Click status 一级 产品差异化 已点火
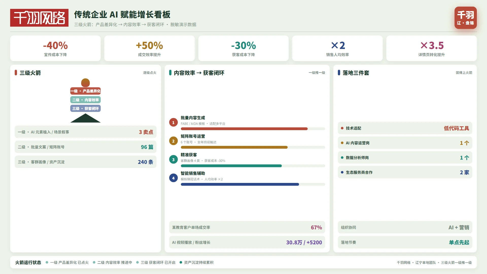The image size is (487, 274). [x=67, y=262]
